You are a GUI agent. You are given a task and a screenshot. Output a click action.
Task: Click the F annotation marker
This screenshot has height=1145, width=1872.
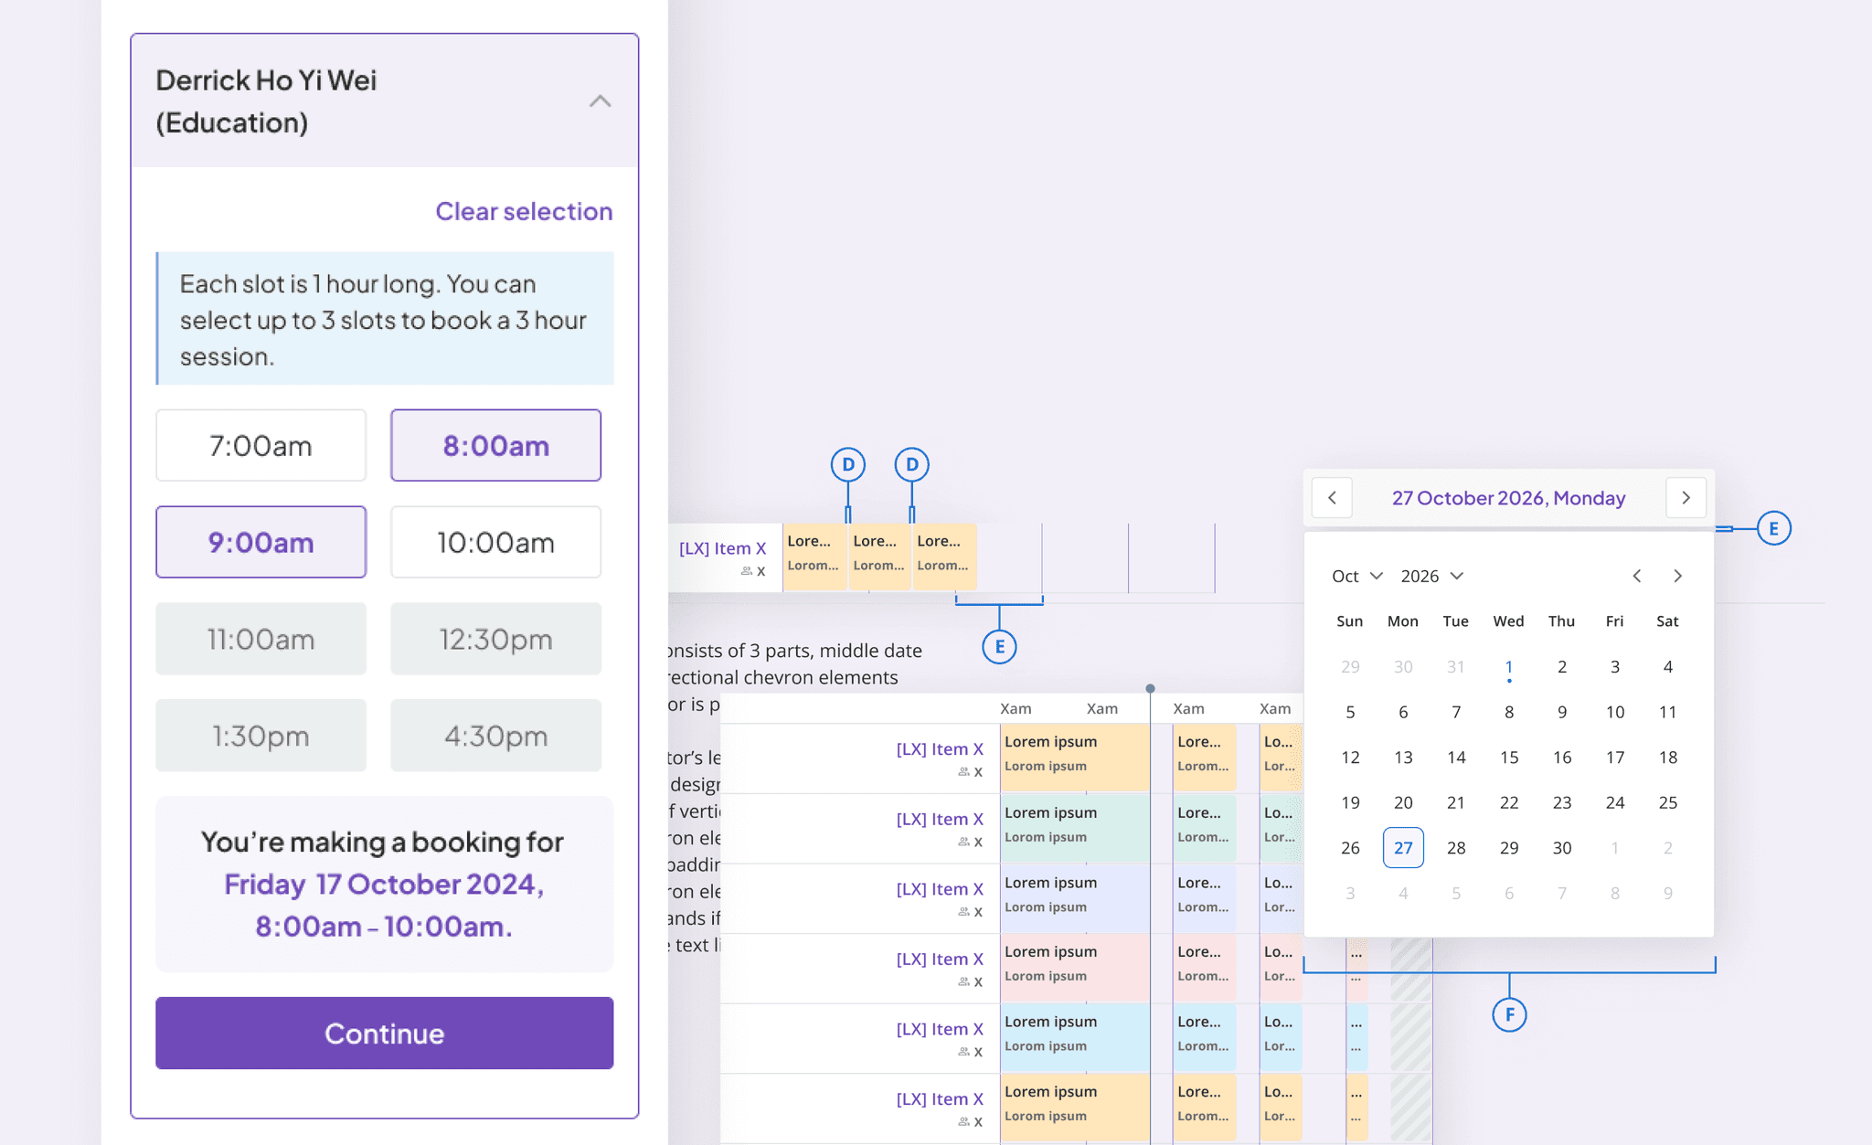point(1509,1014)
